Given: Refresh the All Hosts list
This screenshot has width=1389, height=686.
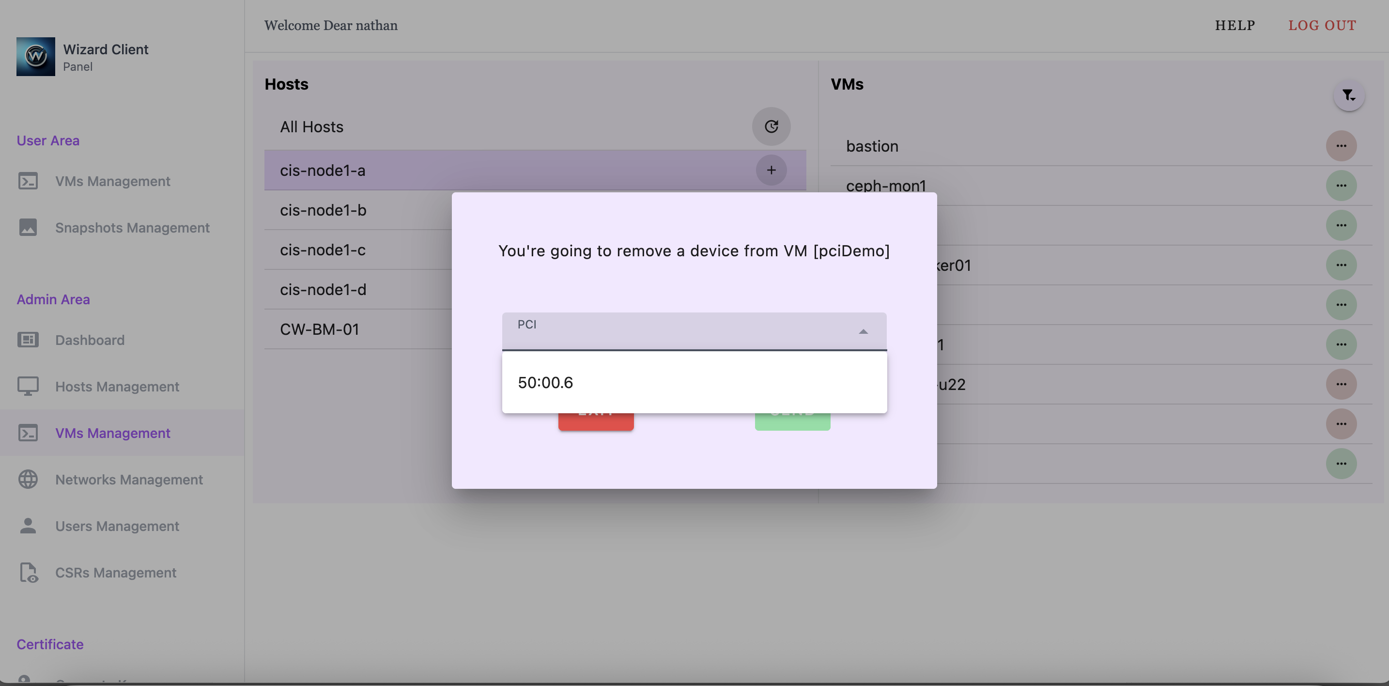Looking at the screenshot, I should coord(771,126).
